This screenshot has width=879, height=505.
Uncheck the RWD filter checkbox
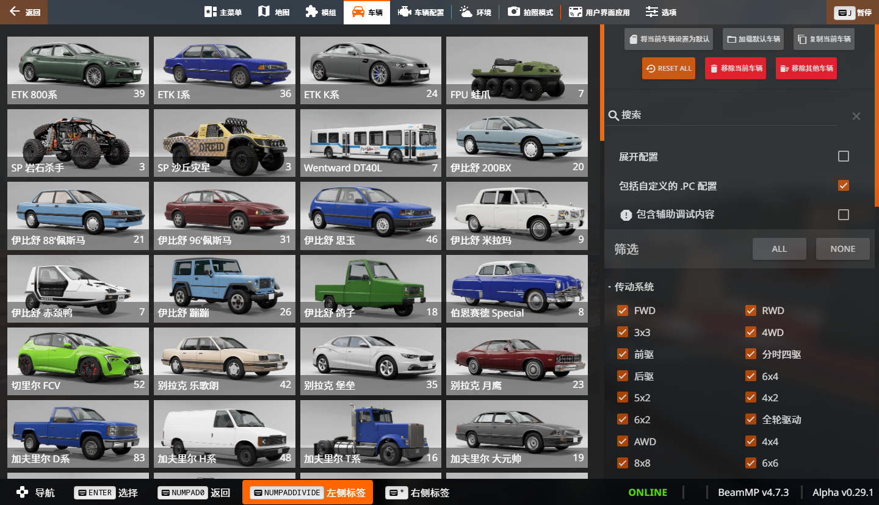pyautogui.click(x=751, y=310)
